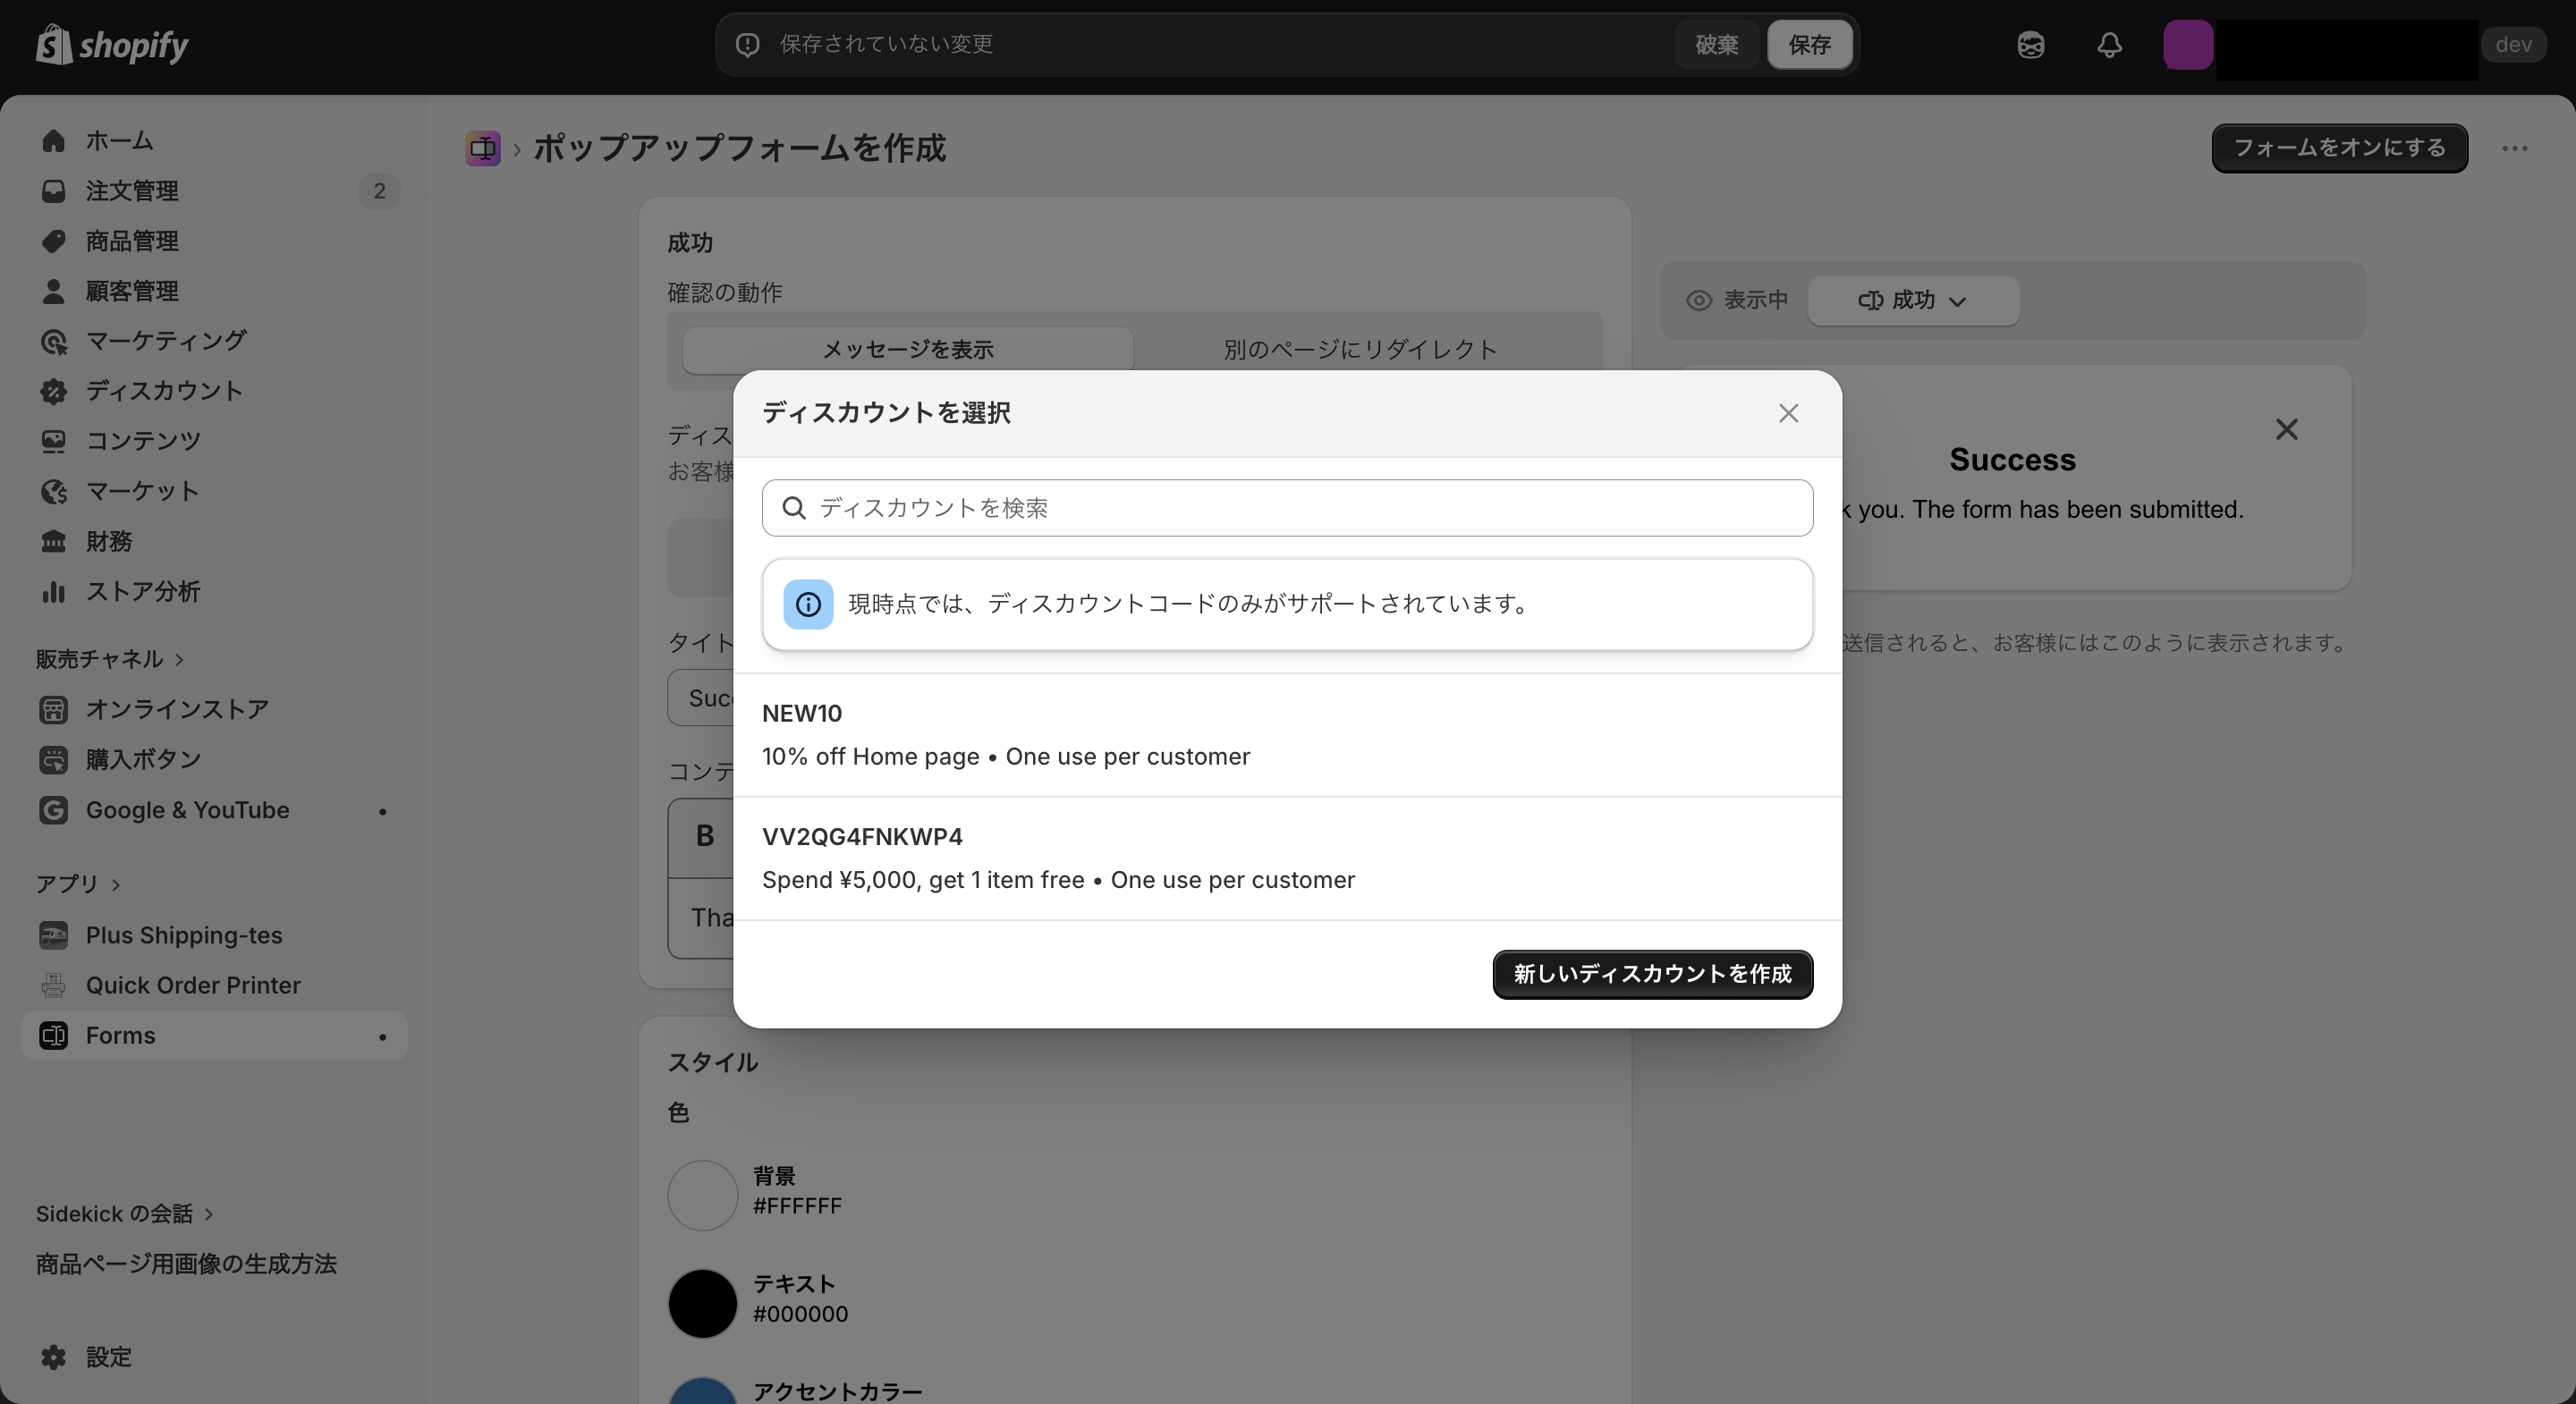Image resolution: width=2576 pixels, height=1404 pixels.
Task: Select the 背景 white color swatch
Action: click(702, 1193)
